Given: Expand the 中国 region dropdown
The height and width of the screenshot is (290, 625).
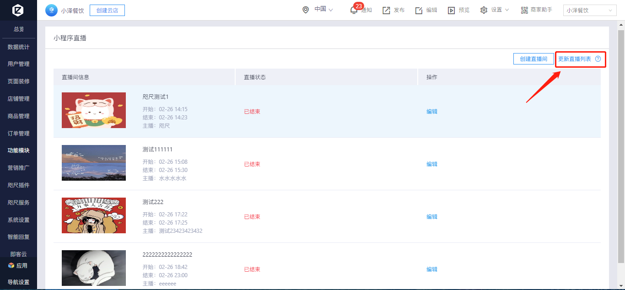Looking at the screenshot, I should [330, 10].
